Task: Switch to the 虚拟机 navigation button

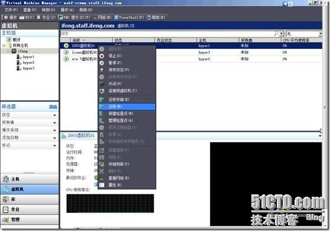Action: 30,189
